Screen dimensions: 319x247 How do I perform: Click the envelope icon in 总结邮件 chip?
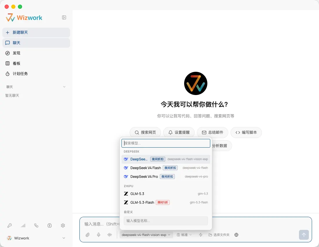[x=204, y=133]
